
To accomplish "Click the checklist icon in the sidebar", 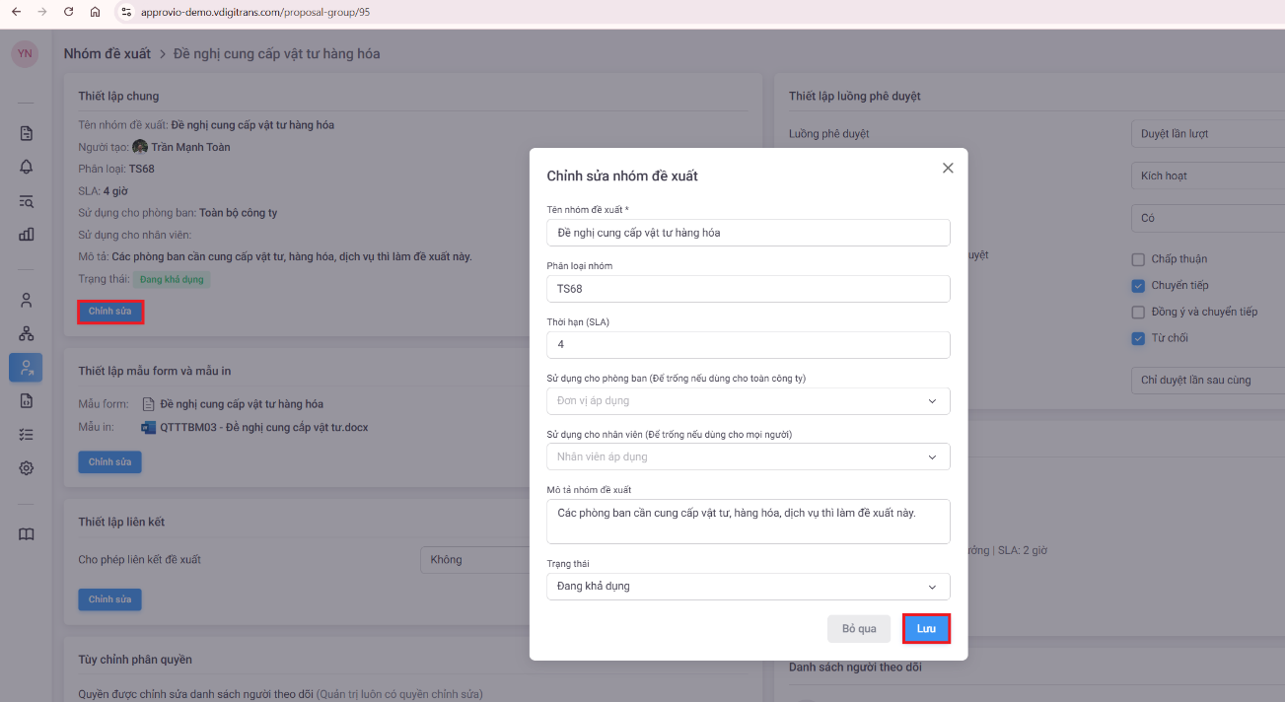I will pyautogui.click(x=27, y=434).
